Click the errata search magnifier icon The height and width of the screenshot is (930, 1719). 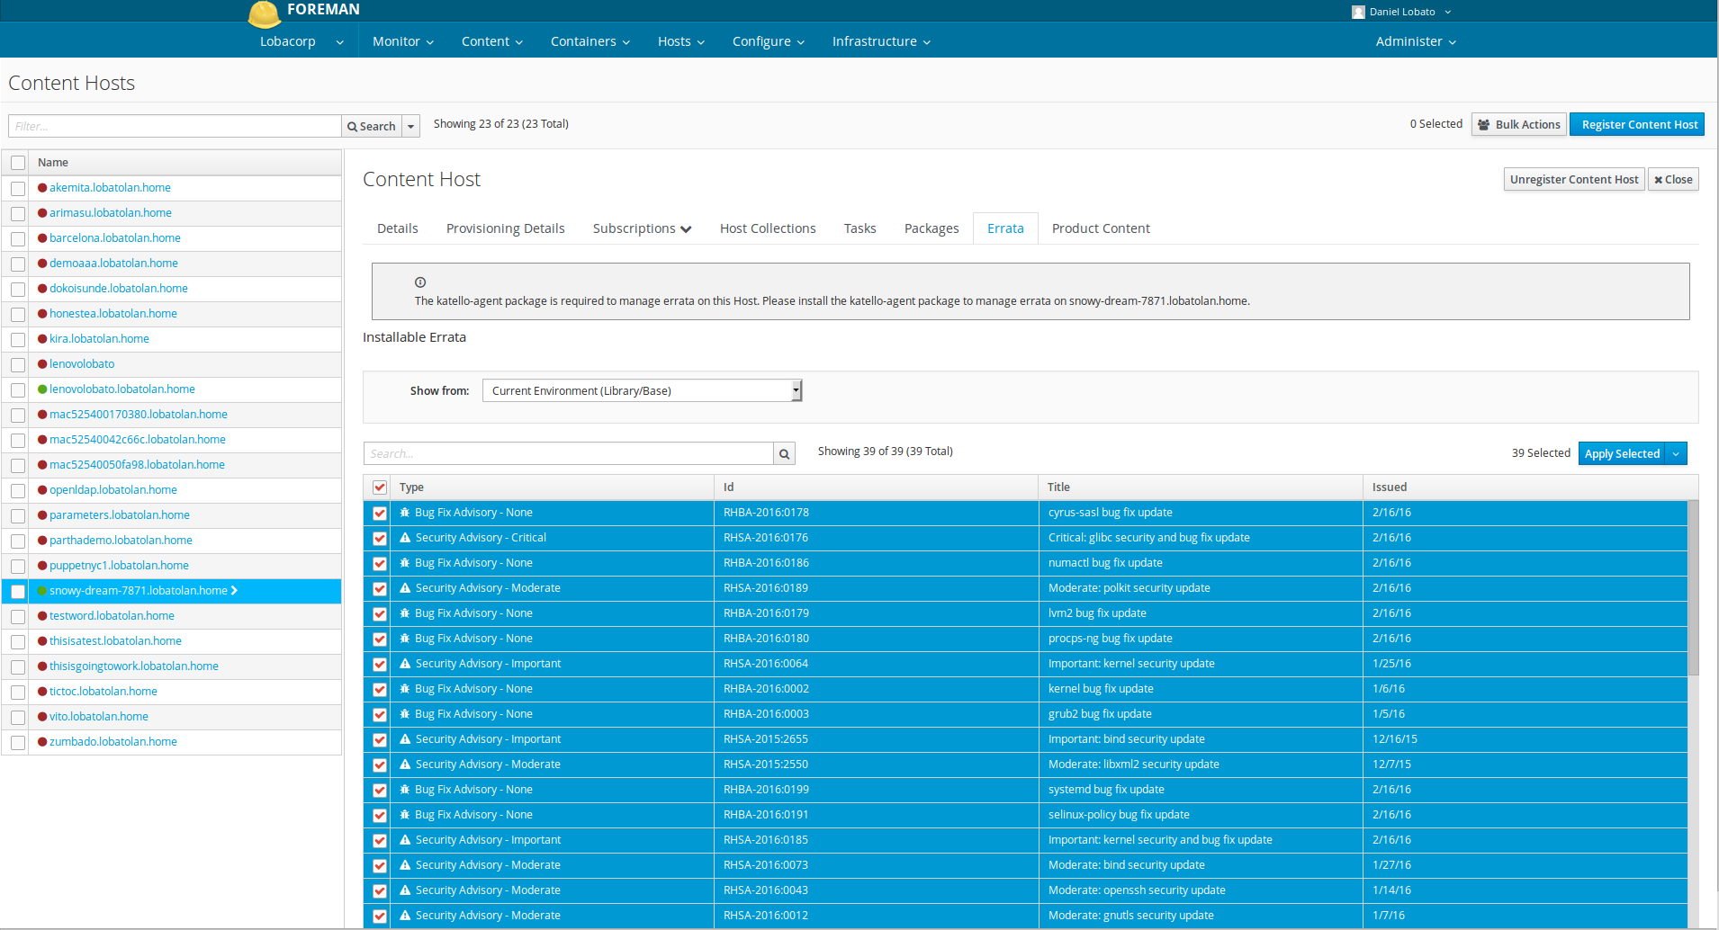click(784, 454)
